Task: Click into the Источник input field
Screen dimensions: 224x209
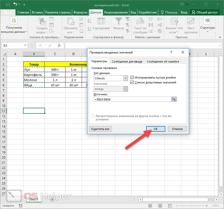Action: 132,99
